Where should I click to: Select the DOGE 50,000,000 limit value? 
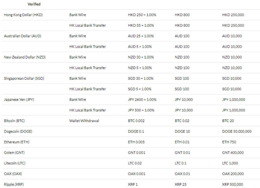pos(237,131)
